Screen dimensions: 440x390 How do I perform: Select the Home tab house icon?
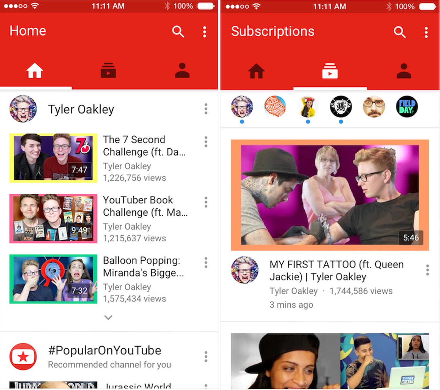click(34, 71)
